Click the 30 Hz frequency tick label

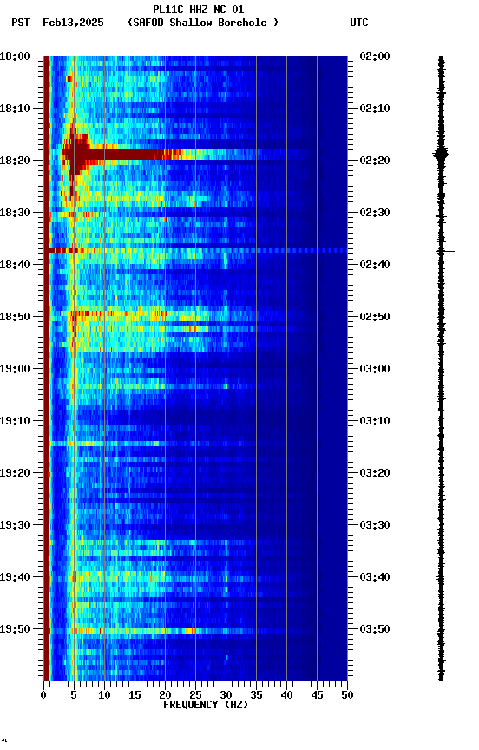(x=226, y=695)
